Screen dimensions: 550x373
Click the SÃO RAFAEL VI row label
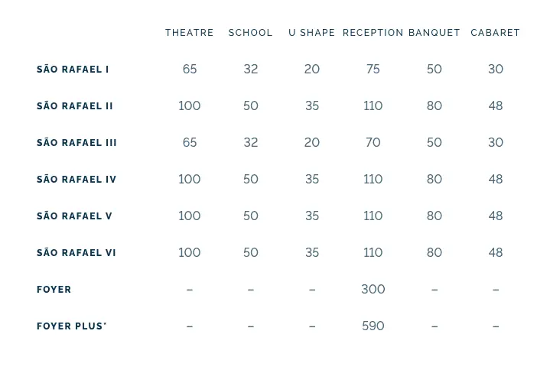(x=76, y=253)
